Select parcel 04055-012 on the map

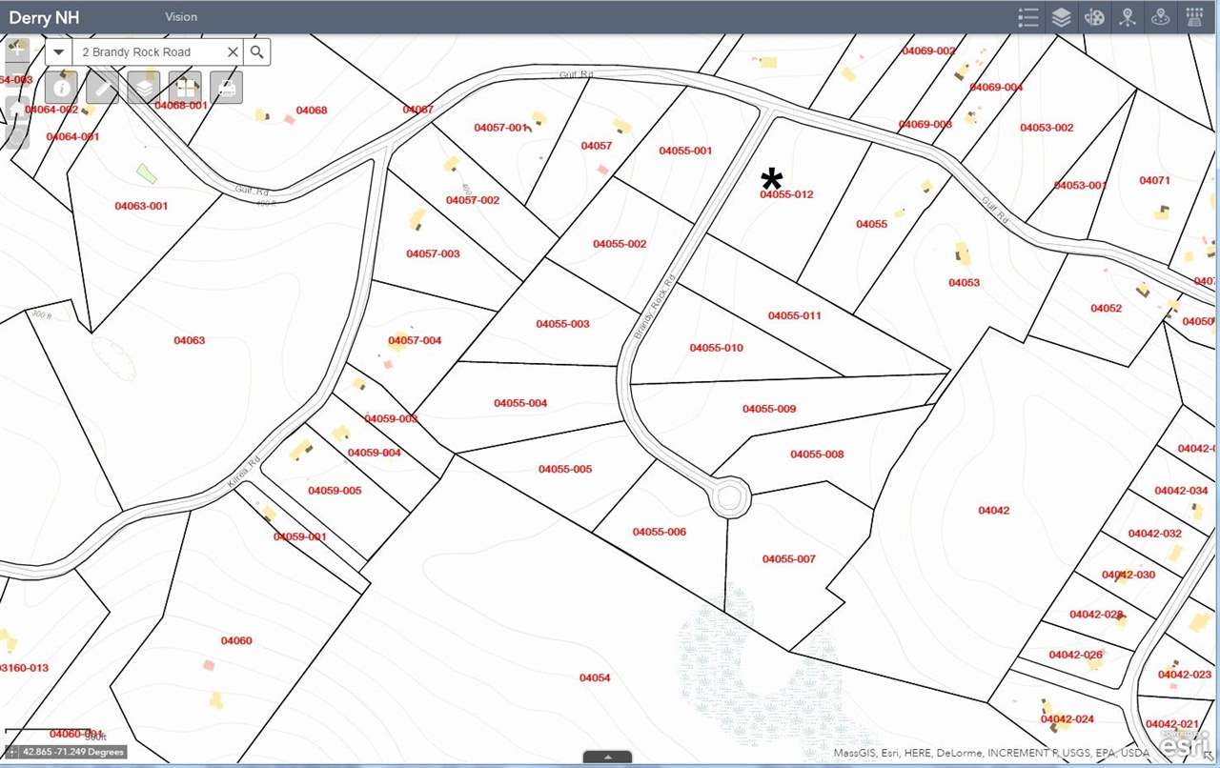(786, 194)
